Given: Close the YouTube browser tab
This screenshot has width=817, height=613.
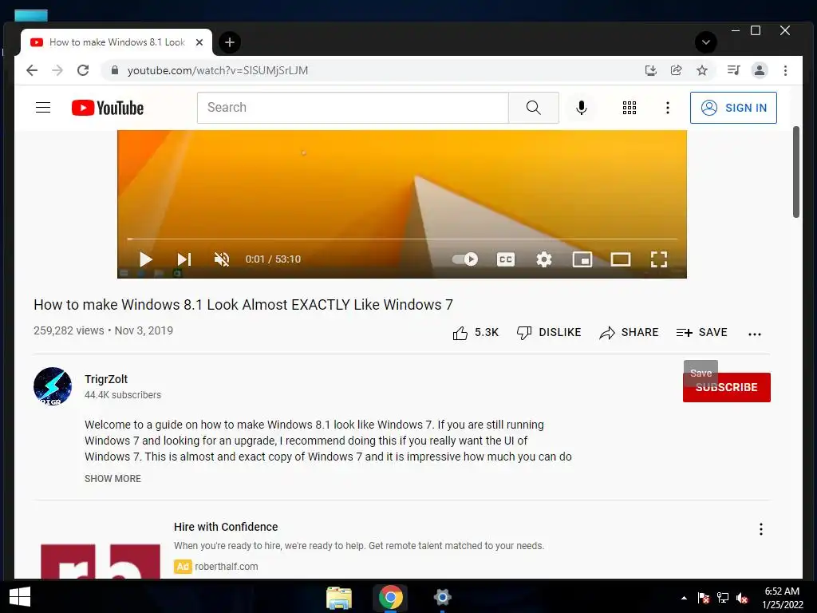Looking at the screenshot, I should pyautogui.click(x=199, y=42).
